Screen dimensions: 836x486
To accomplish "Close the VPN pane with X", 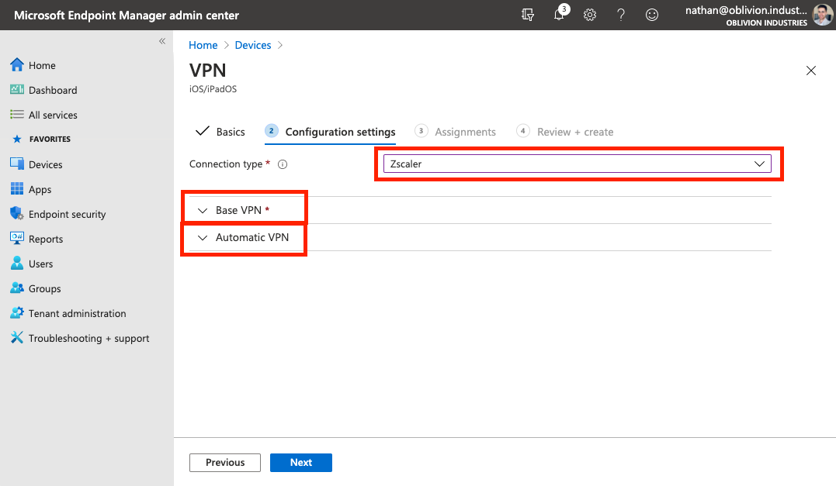I will click(x=811, y=71).
